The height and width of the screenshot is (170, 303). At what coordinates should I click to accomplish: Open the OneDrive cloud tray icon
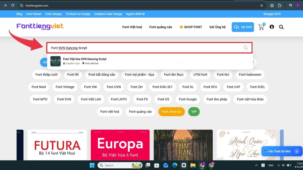coord(263,165)
